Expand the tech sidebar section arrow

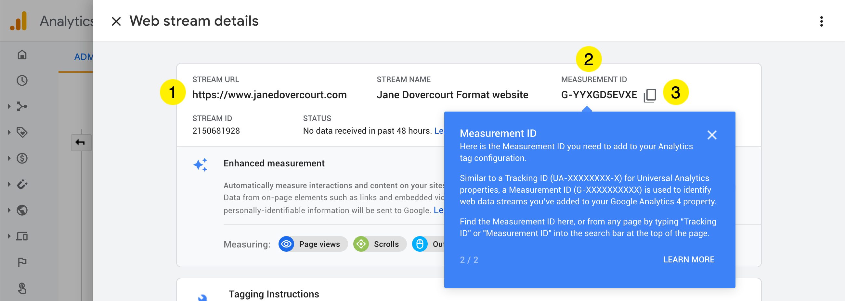point(9,236)
